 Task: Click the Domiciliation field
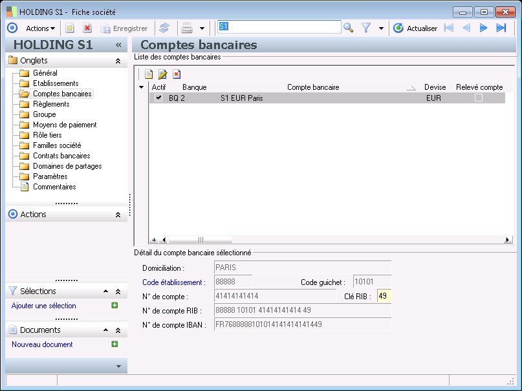coord(303,268)
